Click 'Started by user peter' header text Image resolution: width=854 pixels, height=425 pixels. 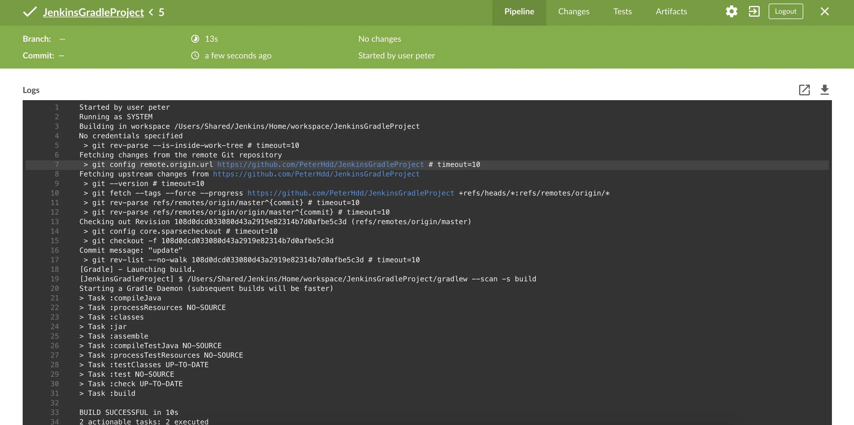(396, 55)
